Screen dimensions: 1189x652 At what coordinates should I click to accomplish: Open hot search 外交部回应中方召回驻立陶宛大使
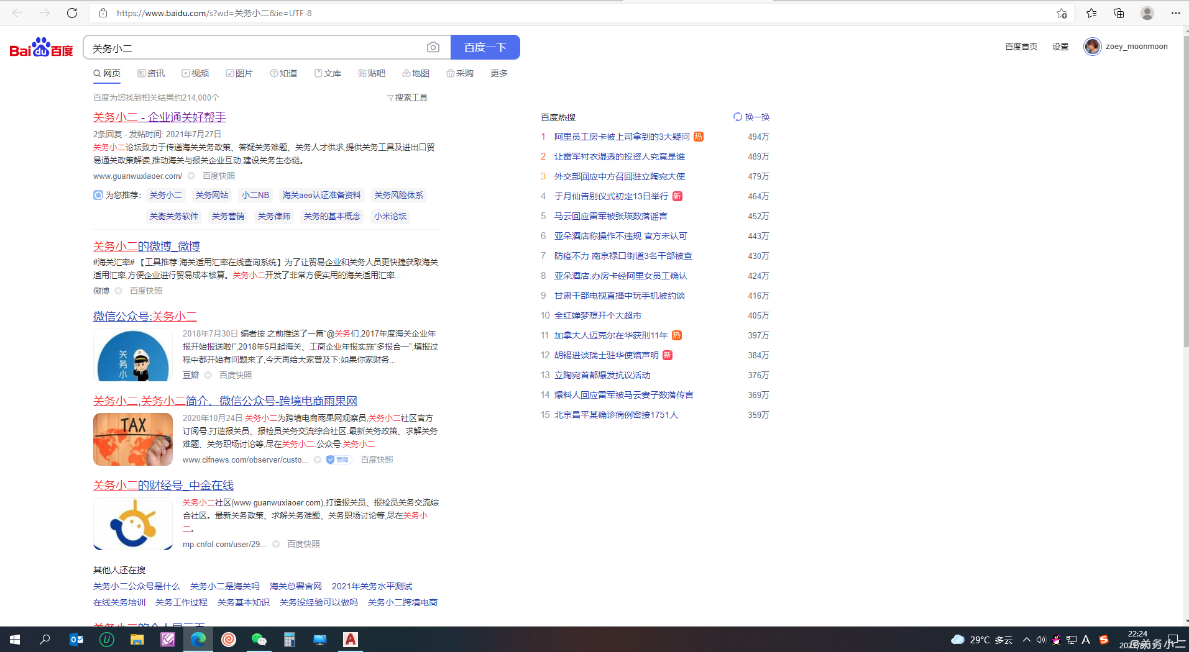[x=620, y=176]
